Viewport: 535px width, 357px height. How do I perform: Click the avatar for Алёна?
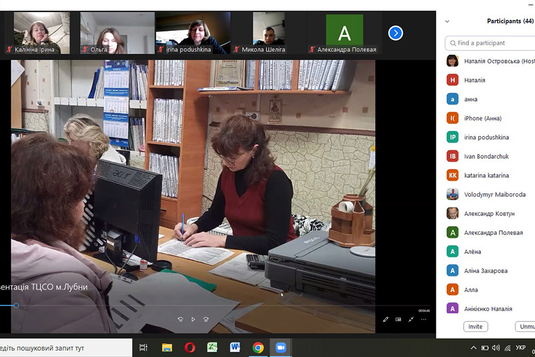452,252
